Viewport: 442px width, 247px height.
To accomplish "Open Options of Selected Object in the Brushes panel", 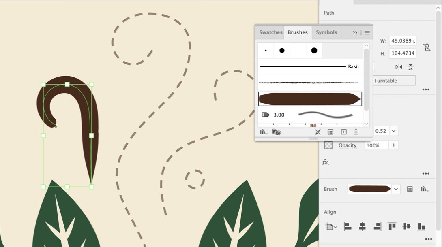I will click(330, 132).
